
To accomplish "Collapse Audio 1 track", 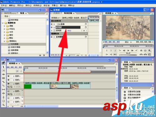I will [14, 91].
